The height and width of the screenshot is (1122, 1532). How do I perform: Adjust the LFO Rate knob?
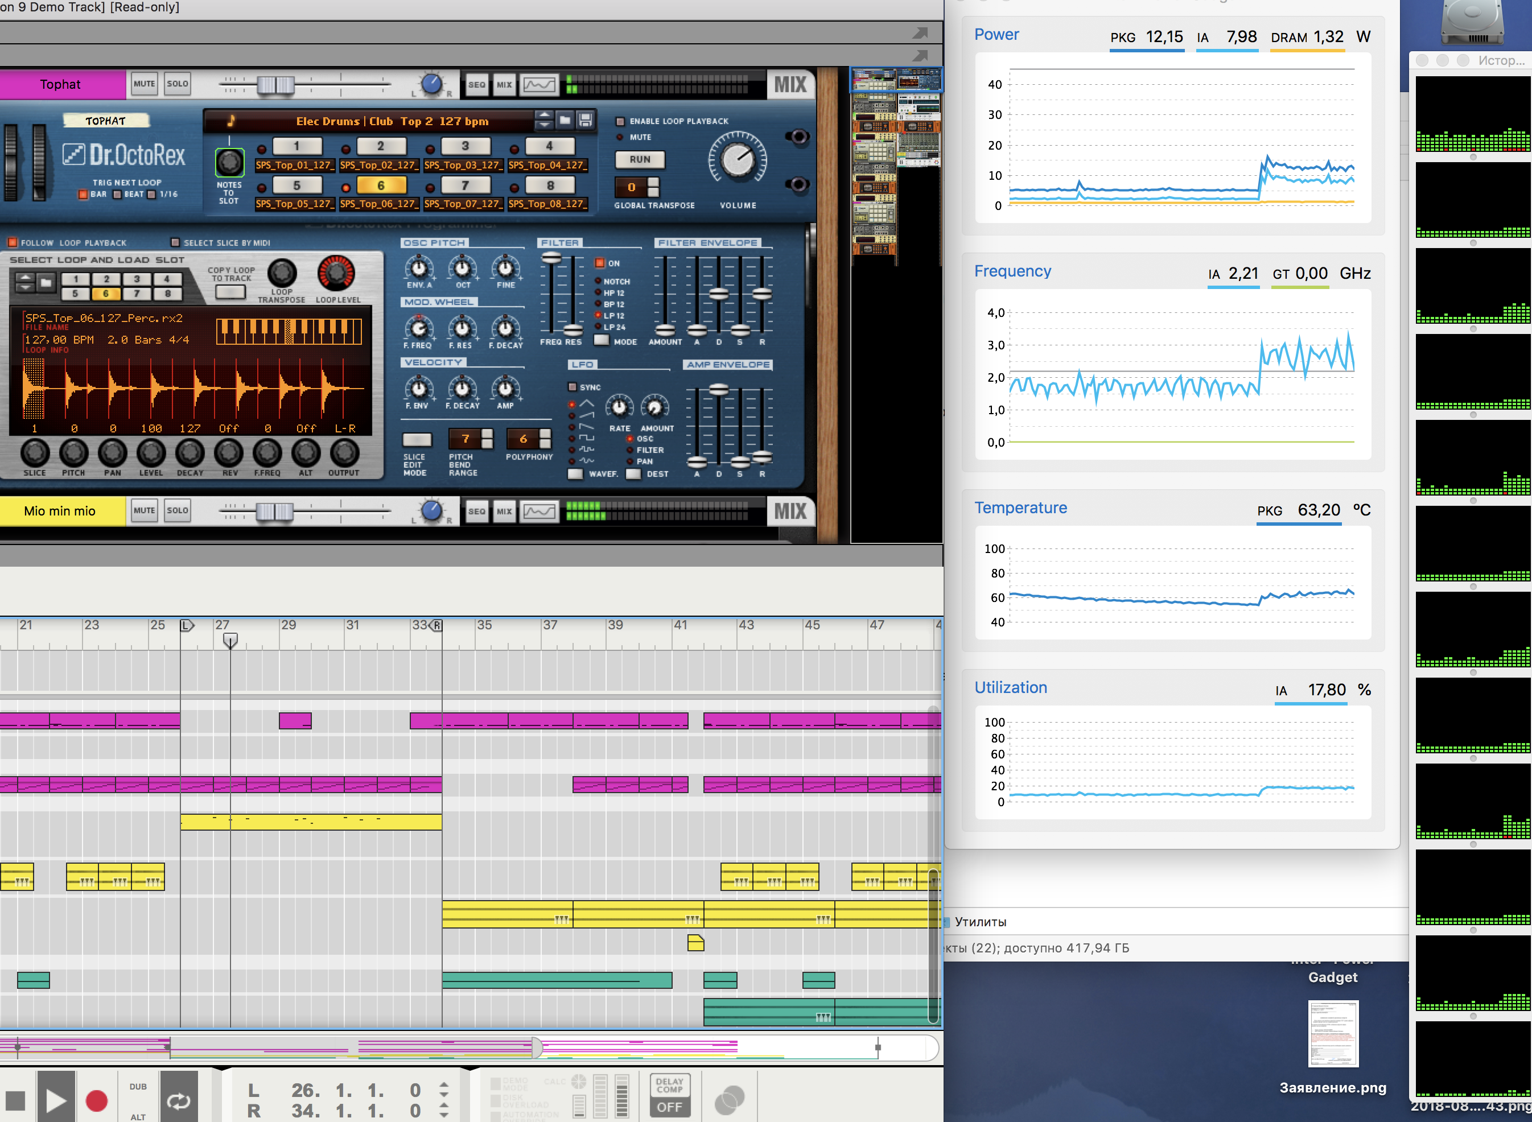click(620, 407)
